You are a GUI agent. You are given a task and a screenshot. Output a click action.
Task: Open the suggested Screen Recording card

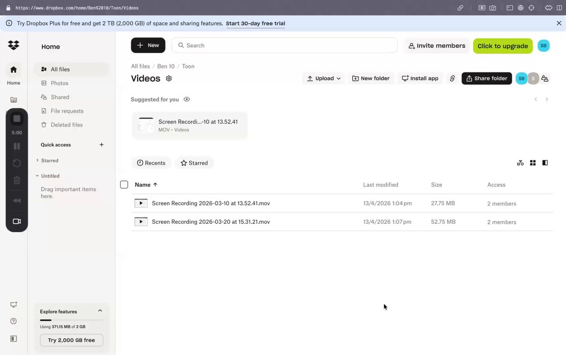189,125
